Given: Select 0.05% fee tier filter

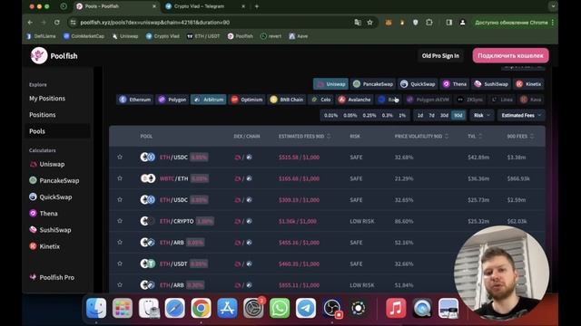Looking at the screenshot, I should pos(350,115).
